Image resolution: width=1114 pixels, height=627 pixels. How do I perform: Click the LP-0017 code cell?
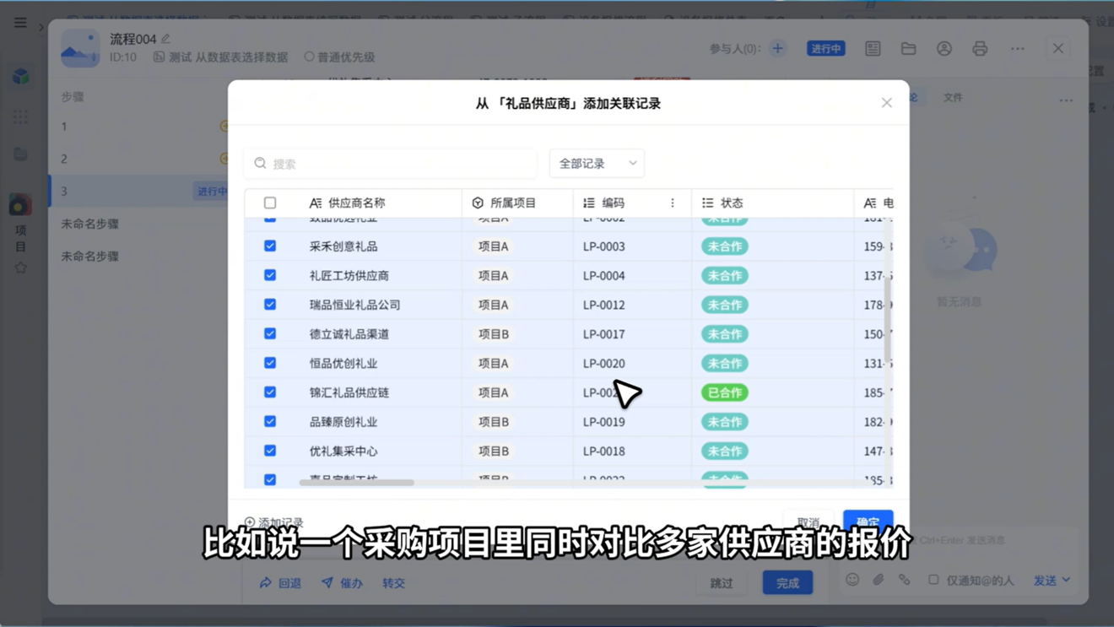(x=604, y=334)
